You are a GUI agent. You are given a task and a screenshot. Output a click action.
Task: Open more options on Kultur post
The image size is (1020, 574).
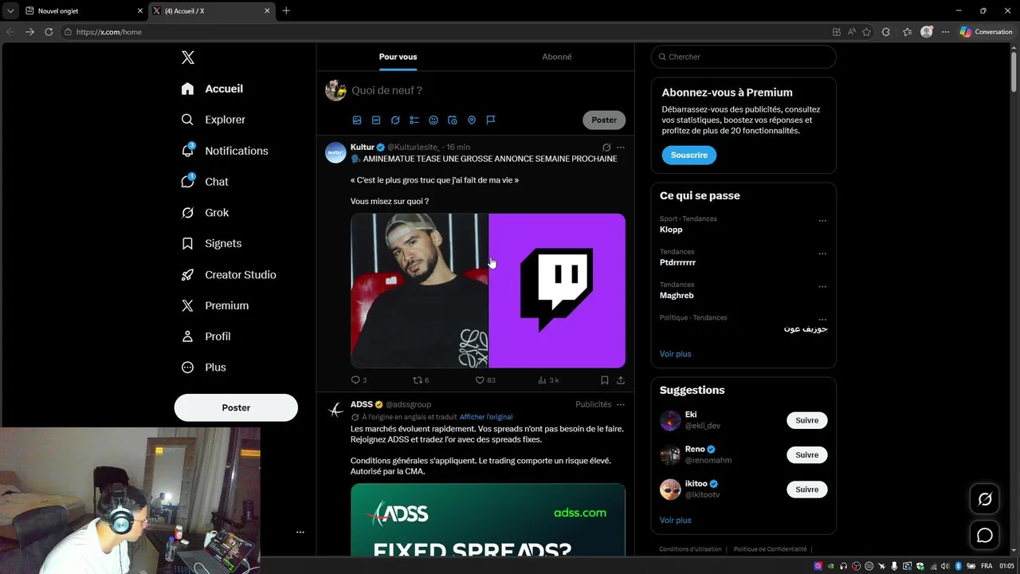pos(621,147)
